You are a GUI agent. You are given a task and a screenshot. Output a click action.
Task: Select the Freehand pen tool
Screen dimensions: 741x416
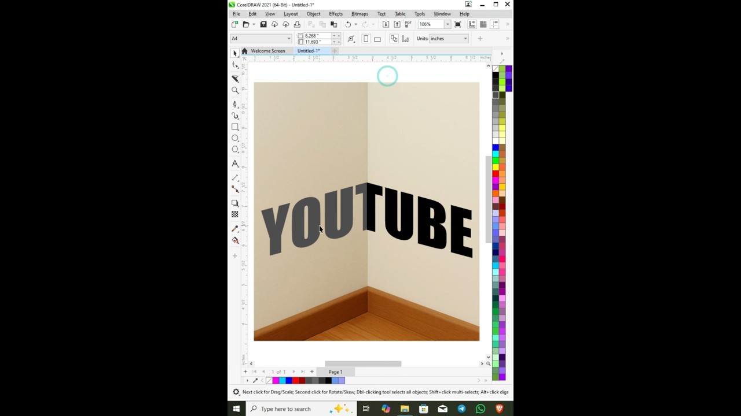(235, 104)
